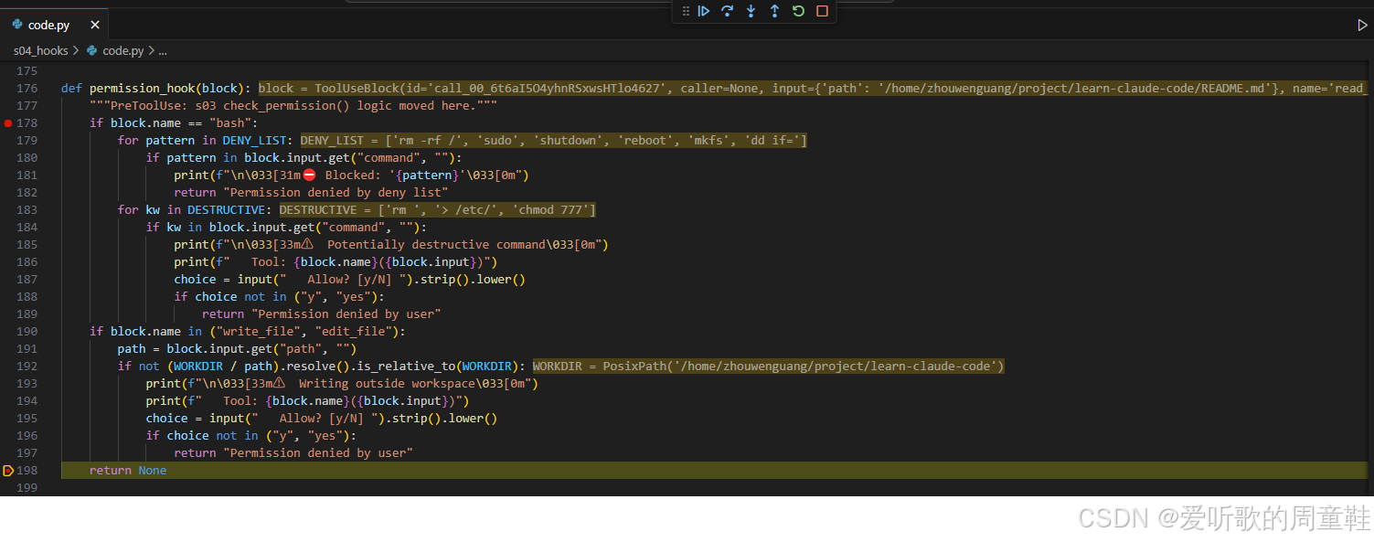The height and width of the screenshot is (542, 1374).
Task: Step over the current line
Action: 728,11
